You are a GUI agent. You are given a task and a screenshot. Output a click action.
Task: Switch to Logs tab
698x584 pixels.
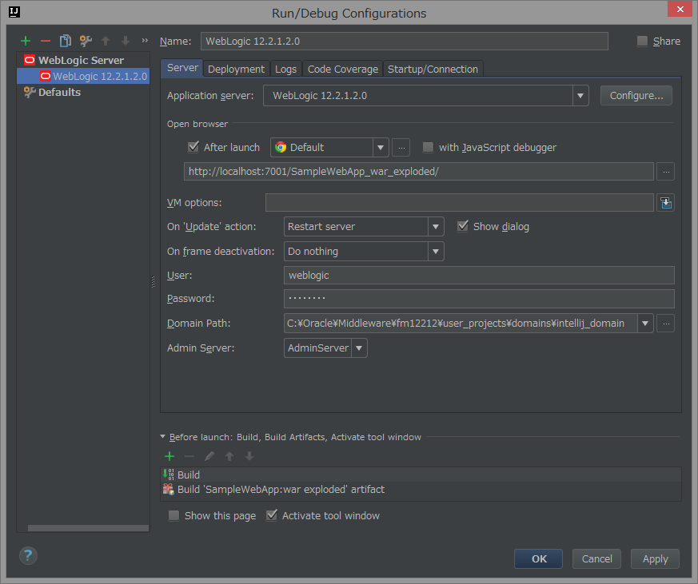click(285, 69)
